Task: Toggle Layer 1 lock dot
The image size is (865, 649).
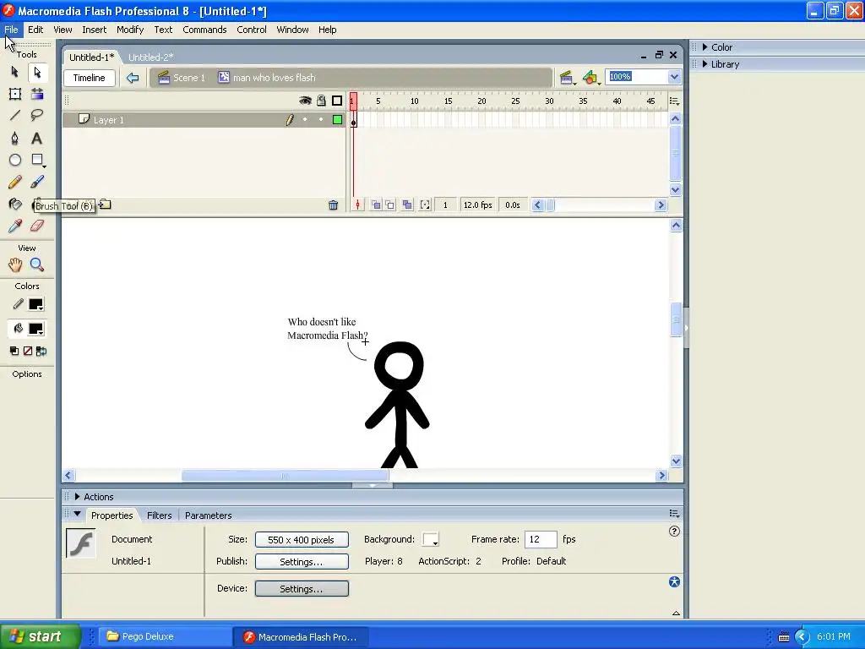Action: tap(321, 120)
